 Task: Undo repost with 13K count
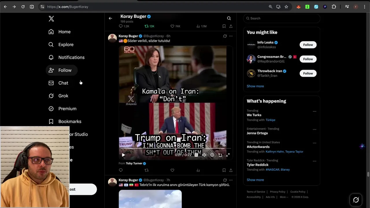(x=149, y=26)
